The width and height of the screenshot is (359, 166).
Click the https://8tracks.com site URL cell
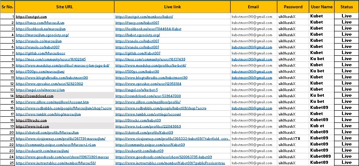tap(64, 120)
